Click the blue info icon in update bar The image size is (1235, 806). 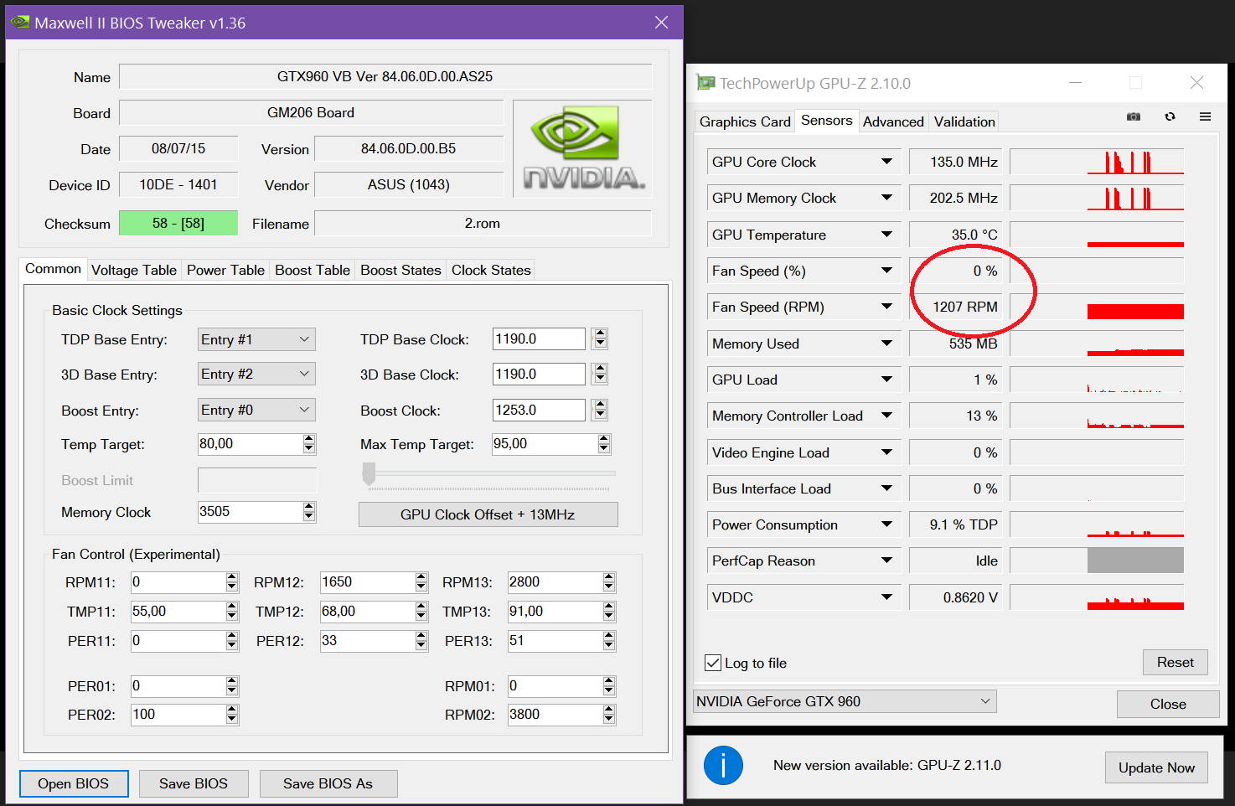[723, 765]
